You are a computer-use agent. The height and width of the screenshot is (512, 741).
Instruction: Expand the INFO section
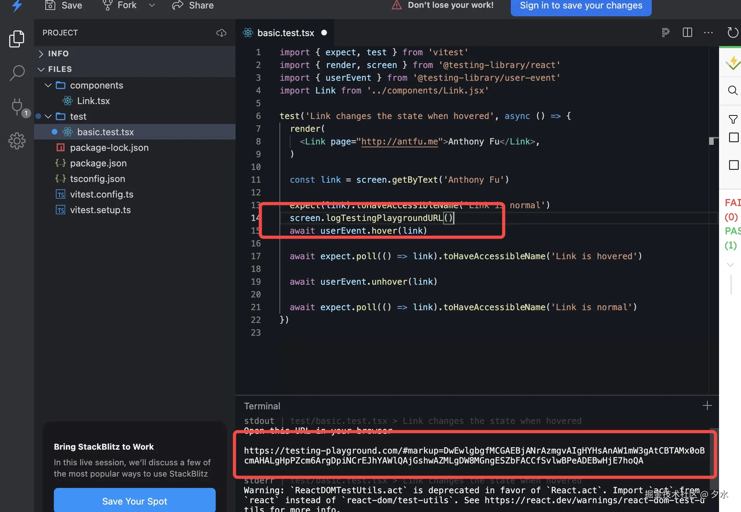pos(58,53)
